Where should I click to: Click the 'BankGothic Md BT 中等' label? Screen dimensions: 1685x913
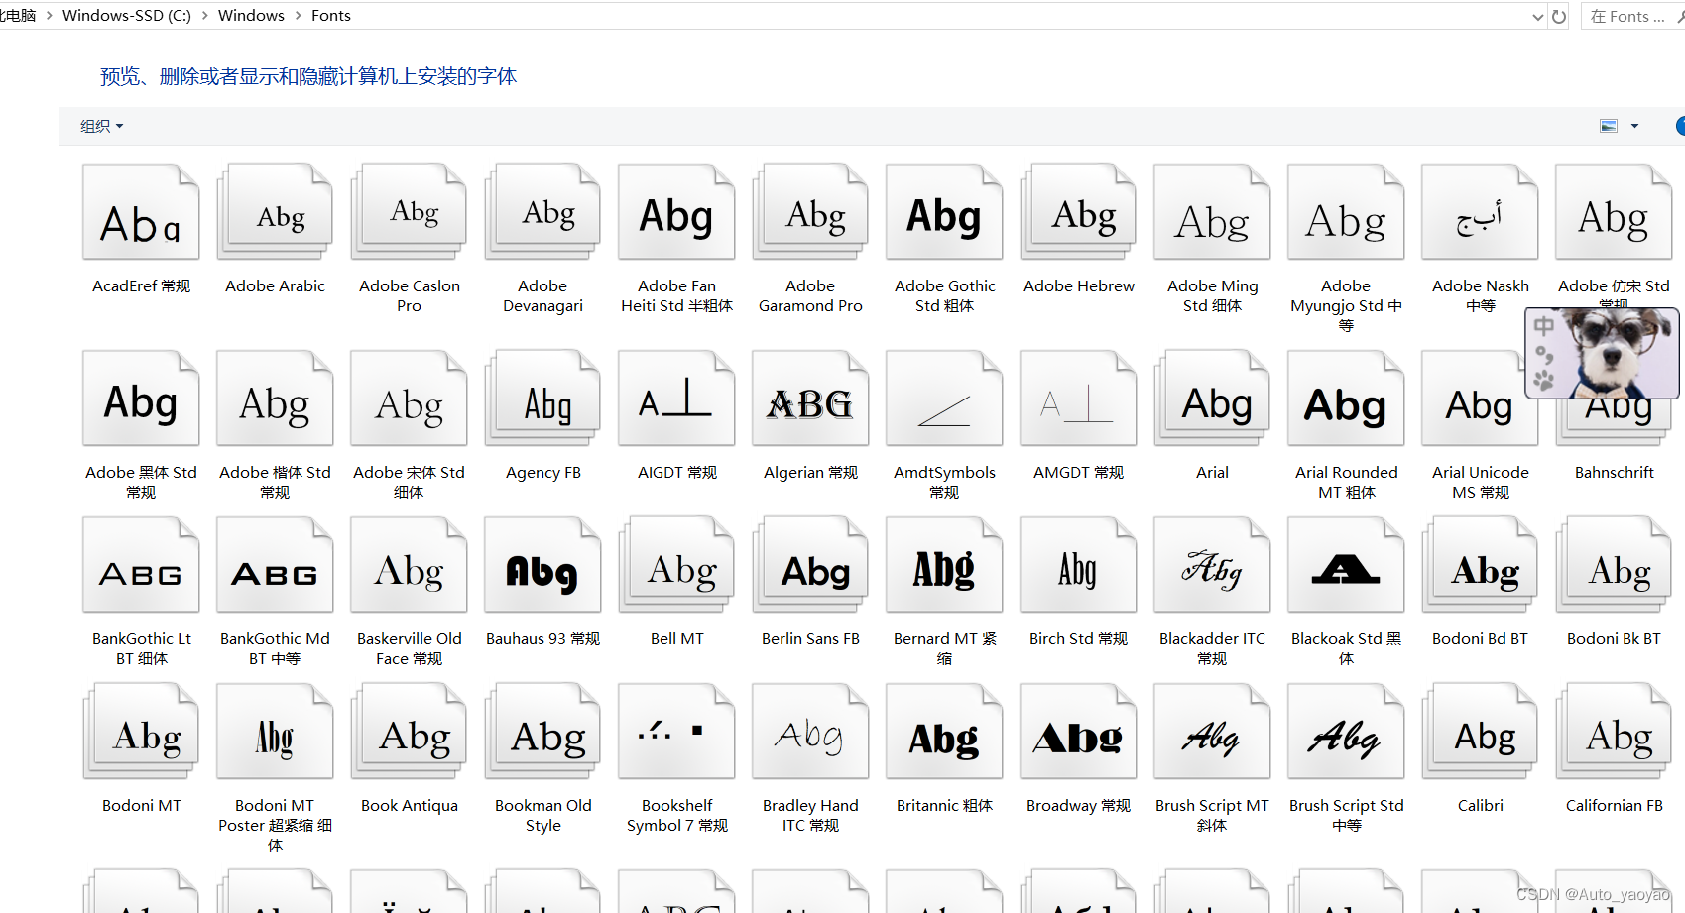(275, 648)
